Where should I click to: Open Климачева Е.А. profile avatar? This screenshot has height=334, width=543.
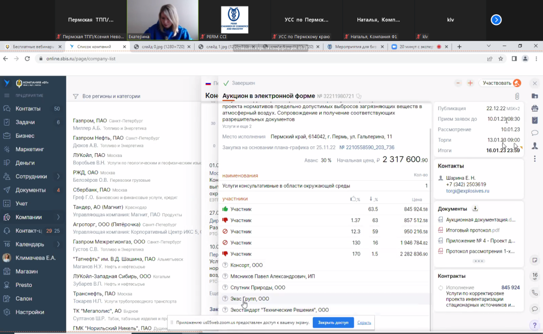point(6,258)
